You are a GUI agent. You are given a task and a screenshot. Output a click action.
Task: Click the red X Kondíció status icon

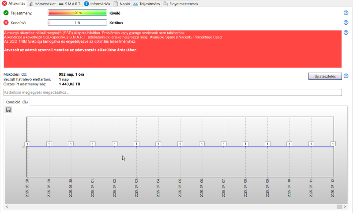6,22
